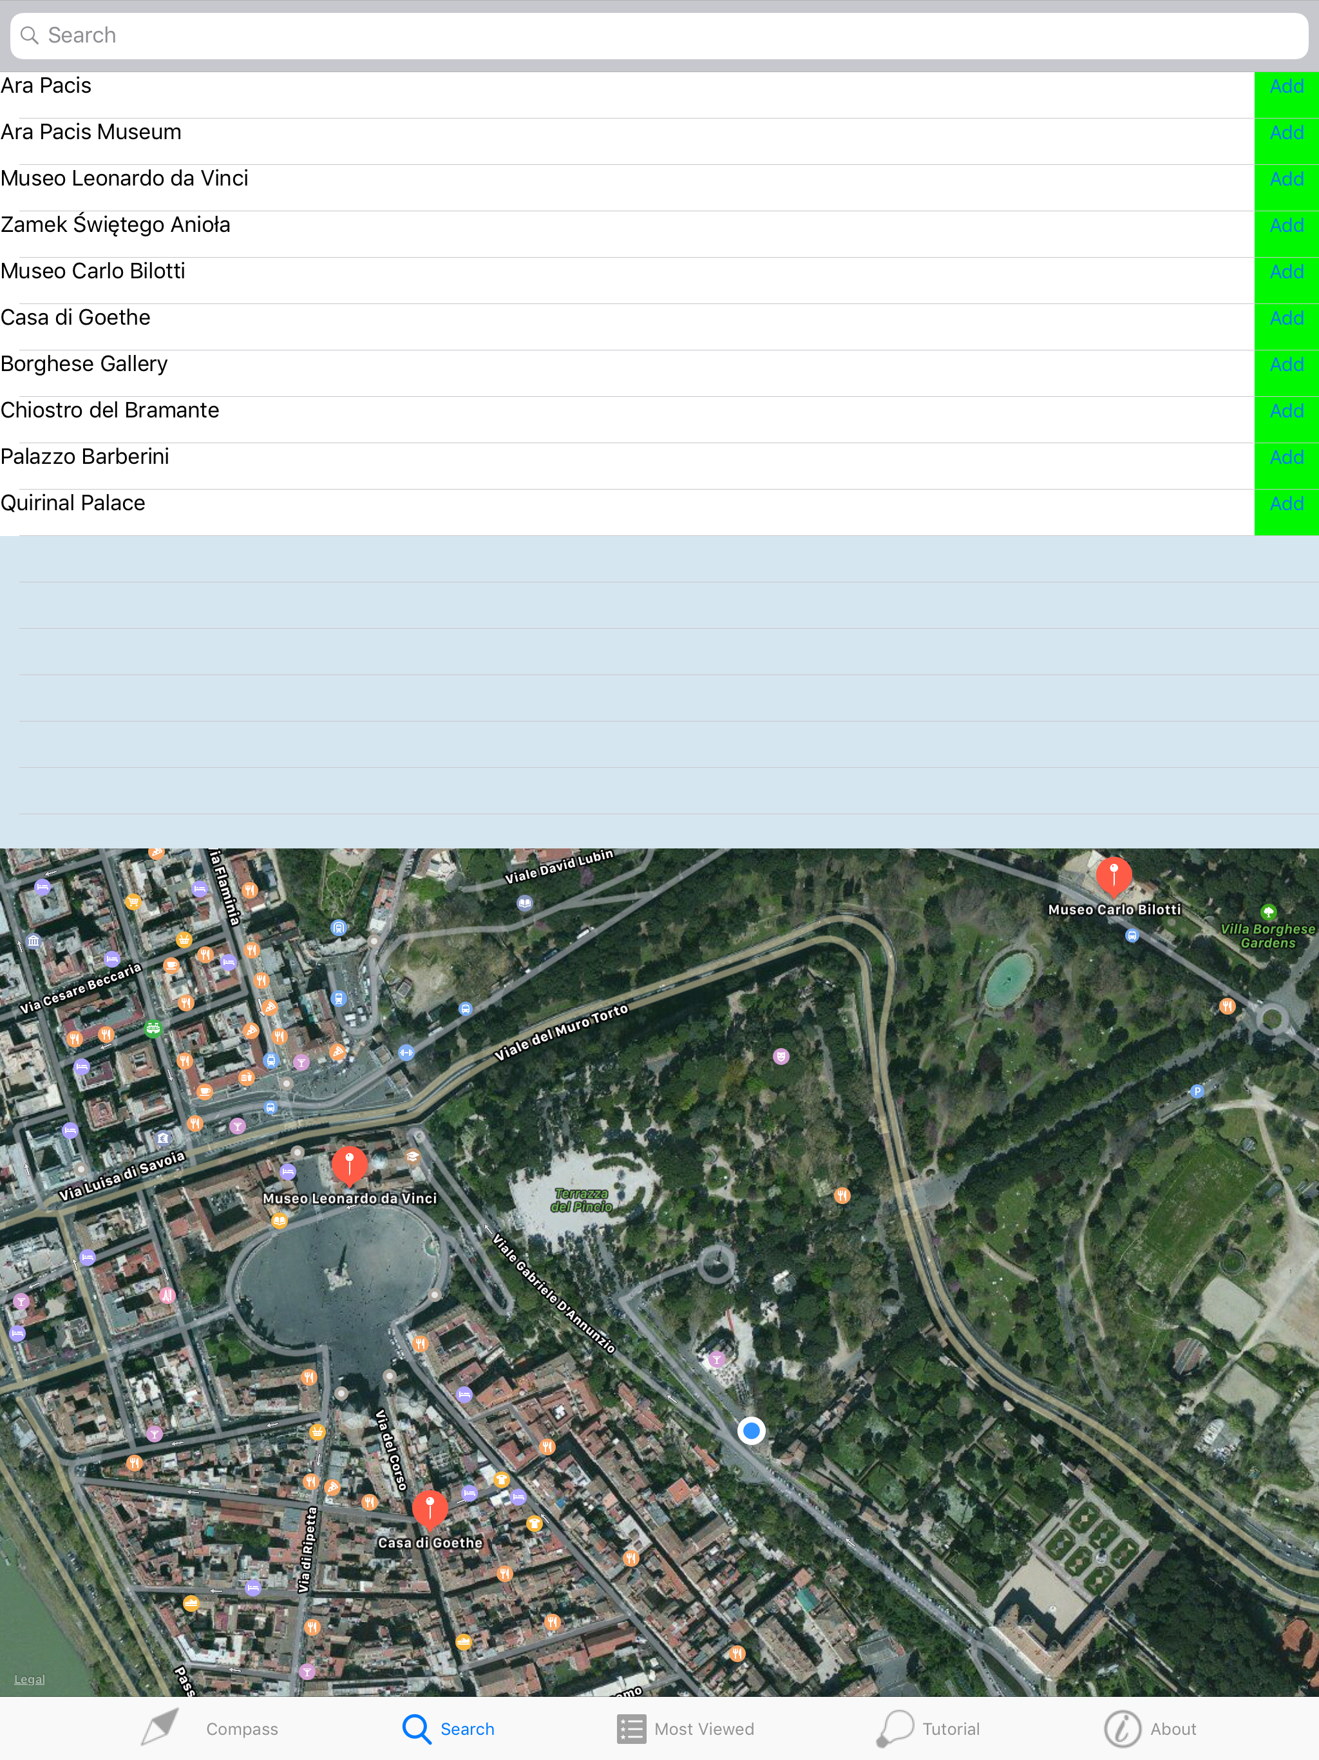Focus the Search text field
This screenshot has height=1760, width=1319.
click(659, 35)
